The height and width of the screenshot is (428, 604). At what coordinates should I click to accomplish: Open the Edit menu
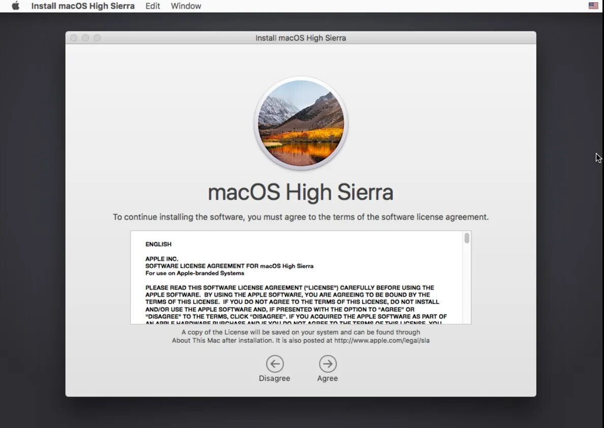152,6
